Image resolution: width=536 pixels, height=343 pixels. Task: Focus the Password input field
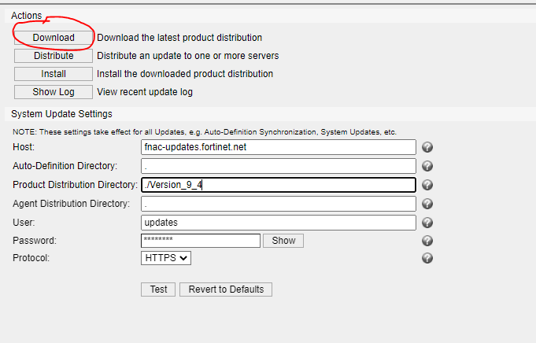(x=201, y=241)
